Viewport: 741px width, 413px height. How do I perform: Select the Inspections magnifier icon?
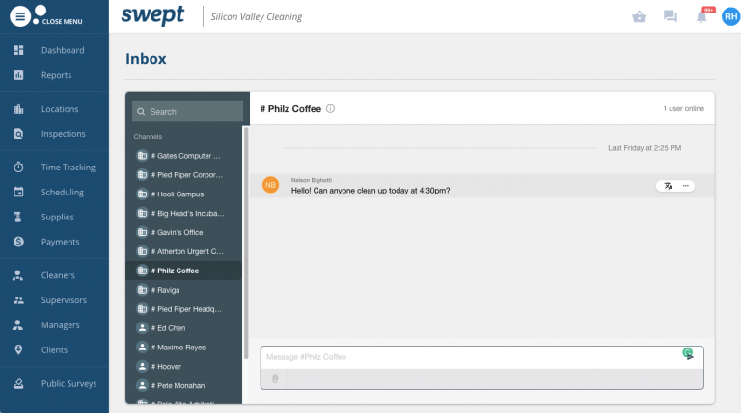[x=18, y=134]
